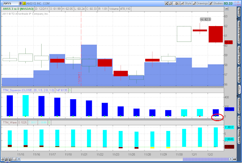Click the cyan 2.8846 value in the TTM_Wave header
242x163 pixels.
pos(43,123)
